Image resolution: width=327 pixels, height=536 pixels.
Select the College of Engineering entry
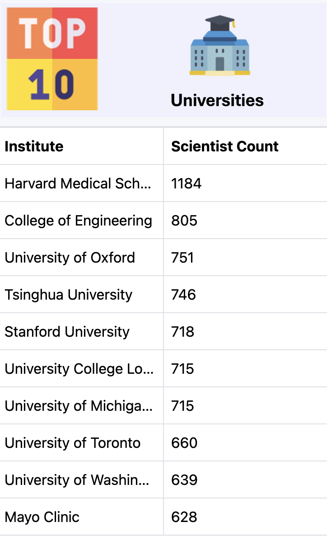click(x=78, y=221)
